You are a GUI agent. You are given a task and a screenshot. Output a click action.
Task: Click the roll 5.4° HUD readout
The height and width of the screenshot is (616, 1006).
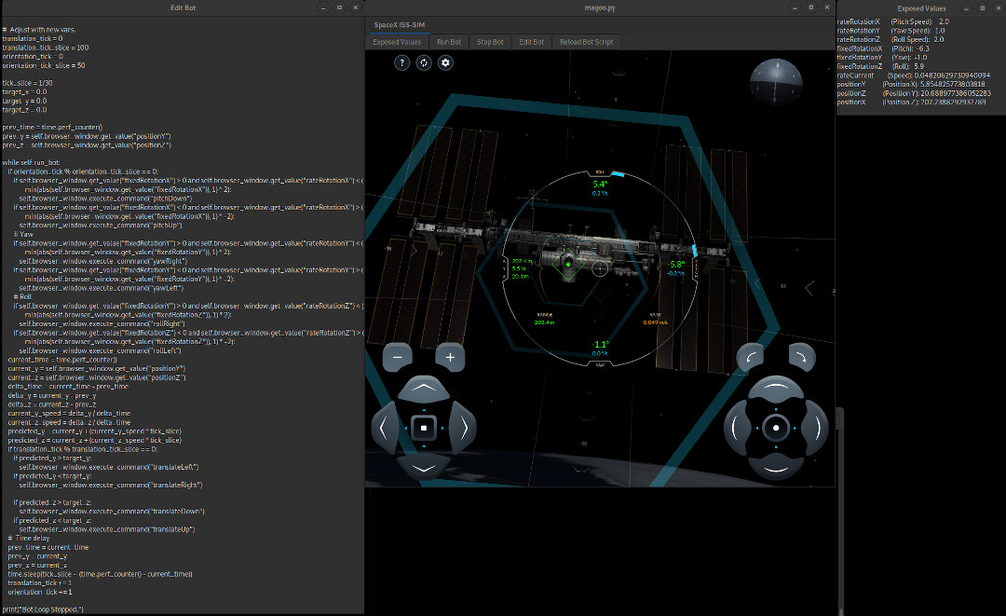pyautogui.click(x=600, y=185)
